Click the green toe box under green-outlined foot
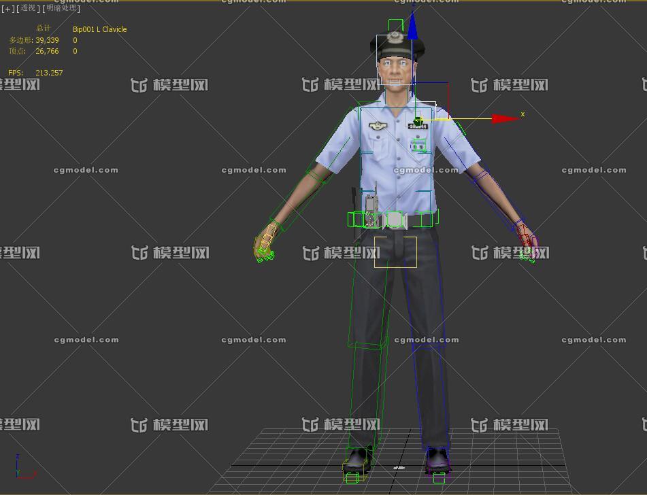The height and width of the screenshot is (495, 647). [352, 478]
